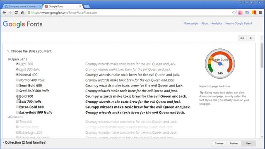Image resolution: width=265 pixels, height=149 pixels.
Task: Switch to the Company name - home tab
Action: tap(22, 7)
